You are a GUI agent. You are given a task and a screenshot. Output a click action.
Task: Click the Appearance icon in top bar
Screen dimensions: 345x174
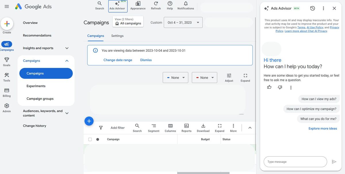pos(138,6)
